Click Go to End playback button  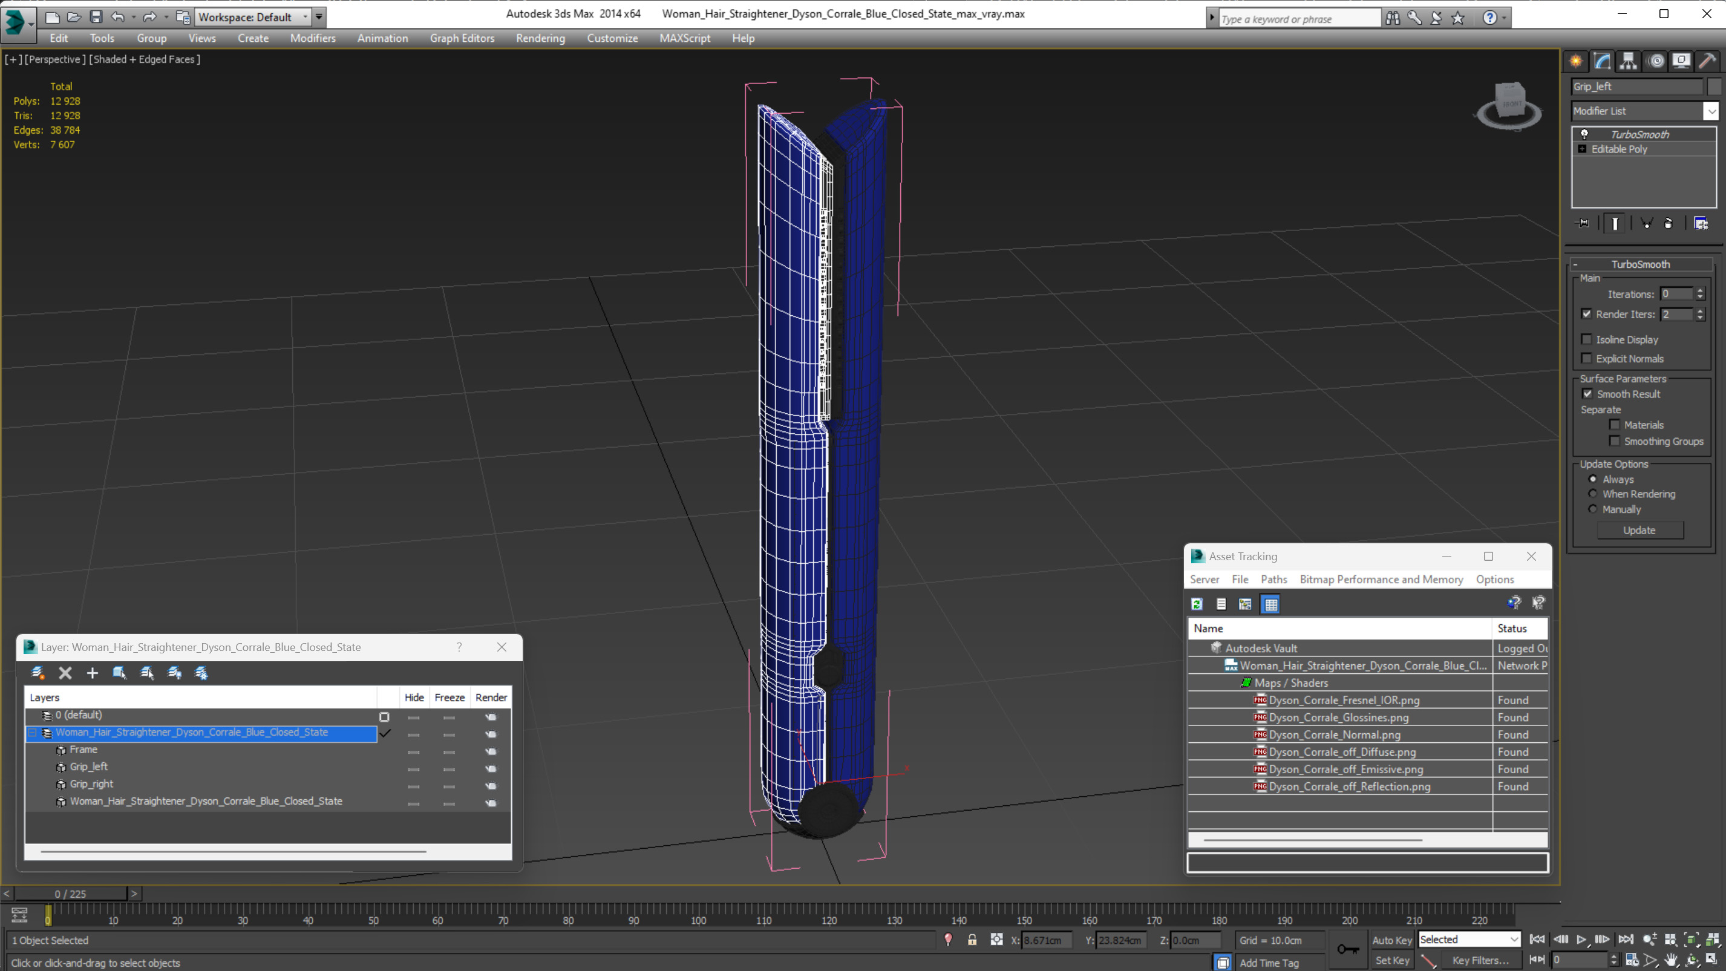pos(1626,939)
